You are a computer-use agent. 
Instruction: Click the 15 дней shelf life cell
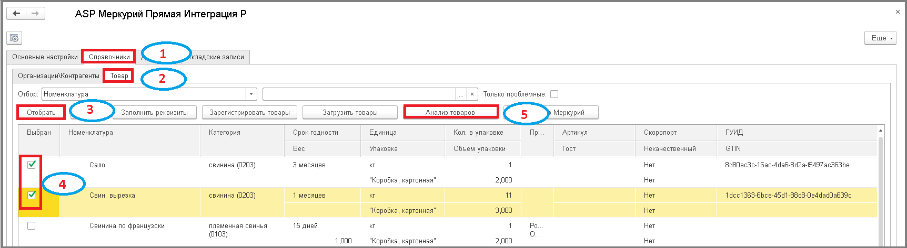click(x=323, y=225)
